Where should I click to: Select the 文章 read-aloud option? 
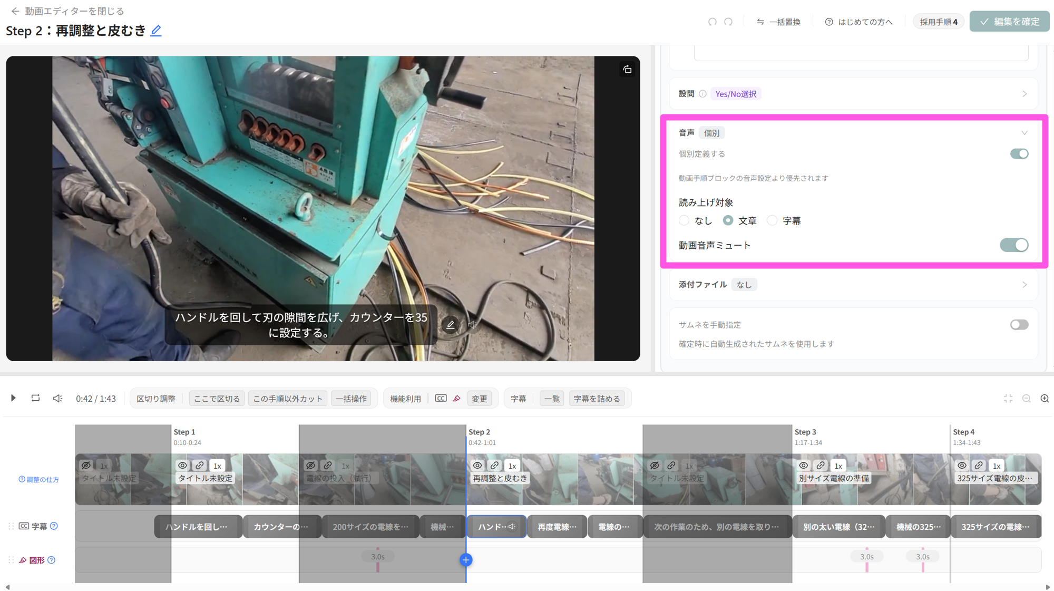pyautogui.click(x=728, y=220)
